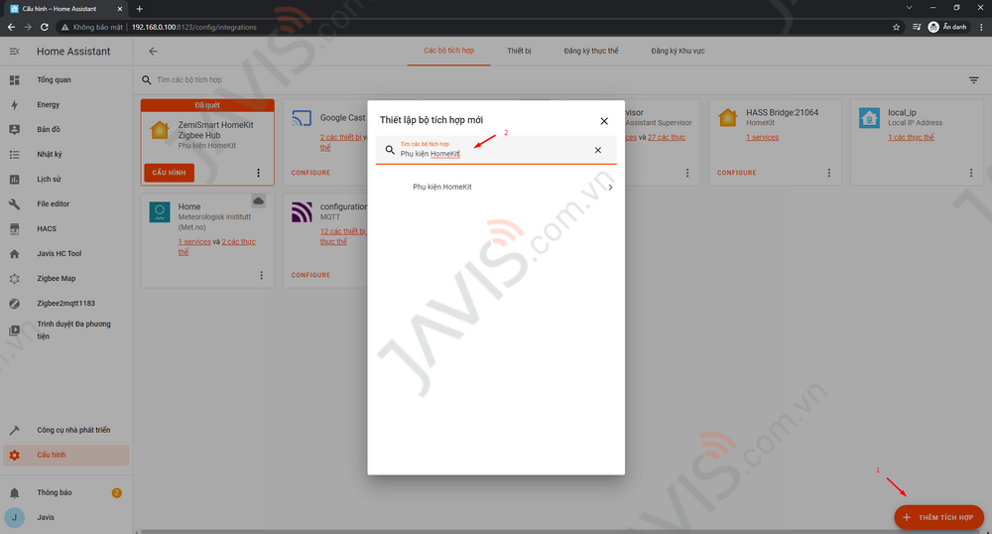
Task: Open ZemiSmart HomeKit card overflow menu
Action: pos(258,173)
